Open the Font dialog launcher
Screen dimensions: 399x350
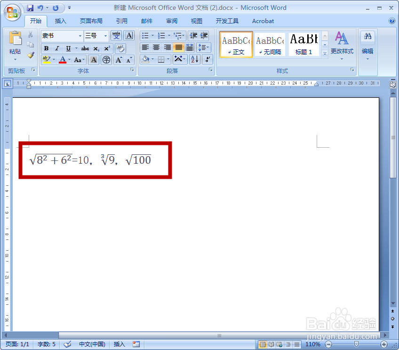(x=132, y=70)
